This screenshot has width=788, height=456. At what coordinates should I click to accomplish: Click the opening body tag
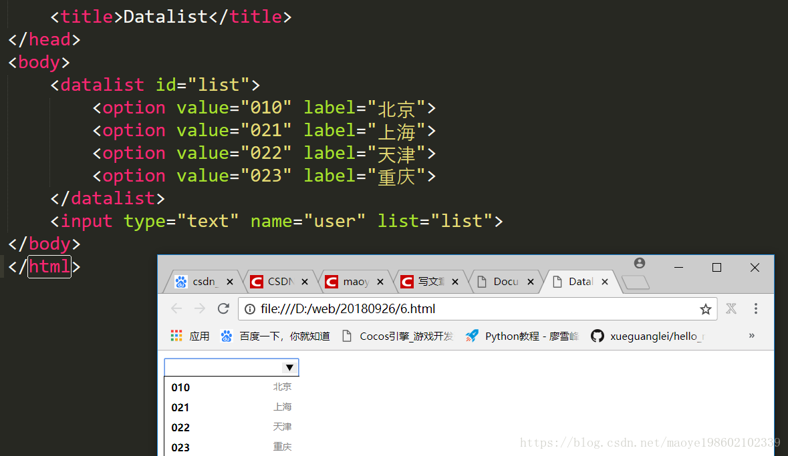coord(39,62)
